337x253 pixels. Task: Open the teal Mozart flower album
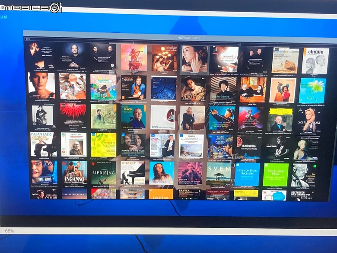click(x=312, y=90)
